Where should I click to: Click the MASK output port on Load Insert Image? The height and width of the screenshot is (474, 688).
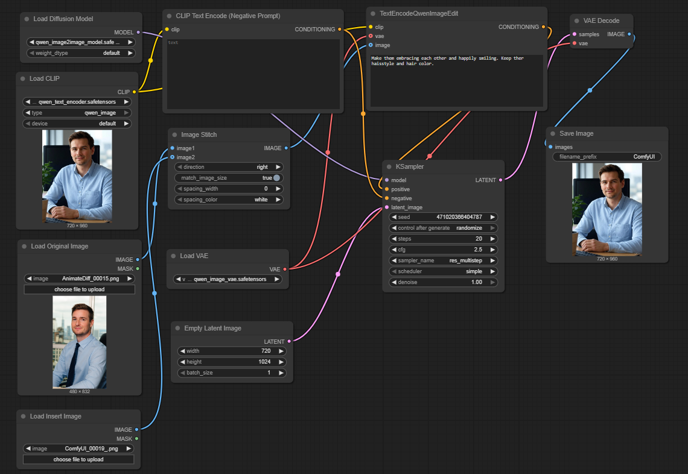[x=137, y=439]
